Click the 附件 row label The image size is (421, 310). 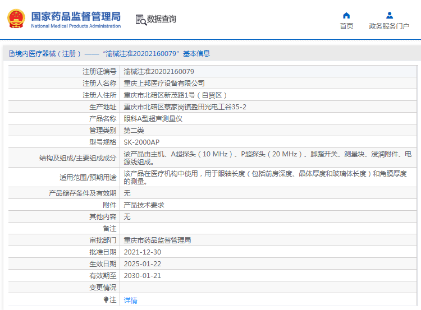click(109, 205)
